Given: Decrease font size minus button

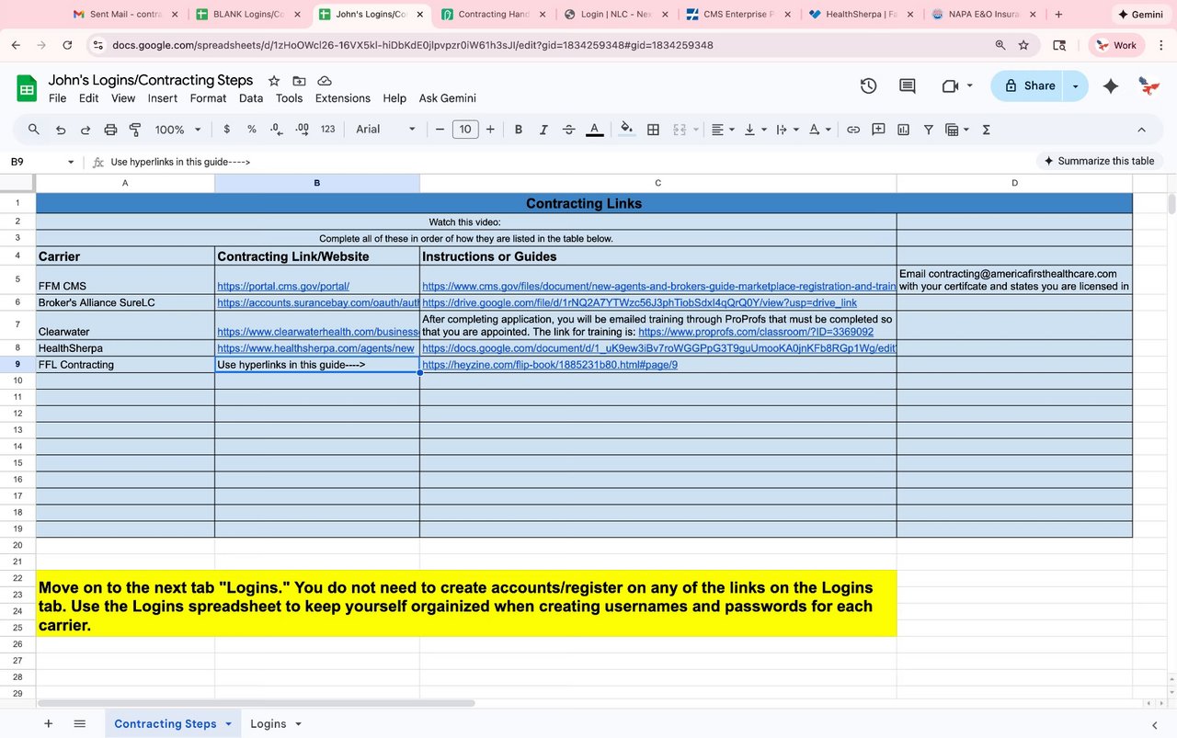Looking at the screenshot, I should [440, 130].
